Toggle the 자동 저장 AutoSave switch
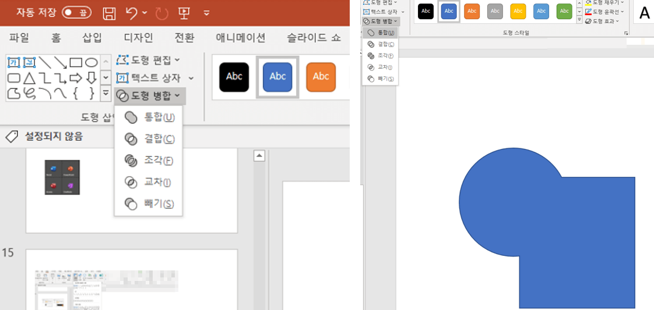The height and width of the screenshot is (310, 654). pyautogui.click(x=77, y=13)
